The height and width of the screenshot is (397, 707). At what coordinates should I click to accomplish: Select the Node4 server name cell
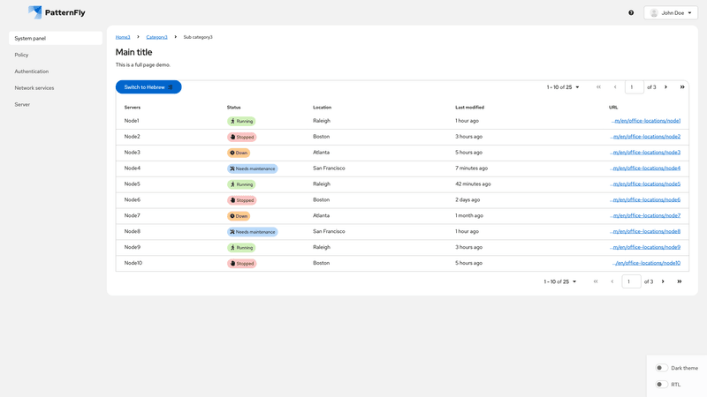pos(132,168)
